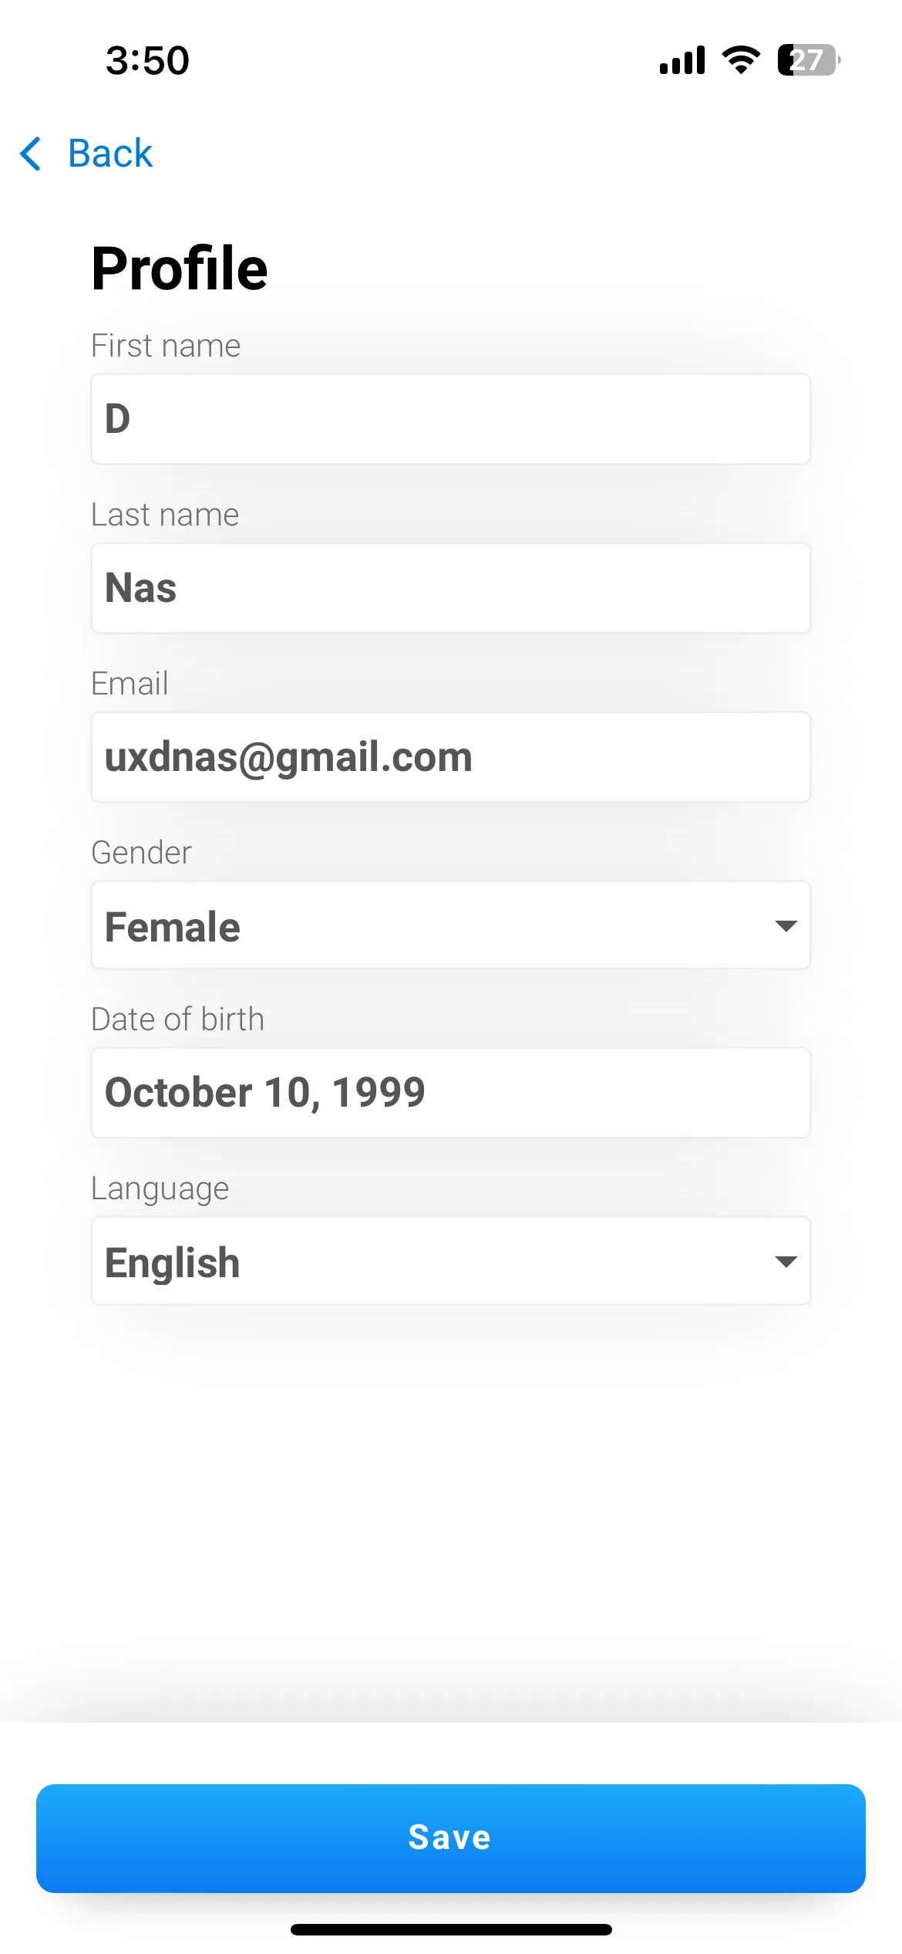Tap the Wi-Fi status icon

741,59
